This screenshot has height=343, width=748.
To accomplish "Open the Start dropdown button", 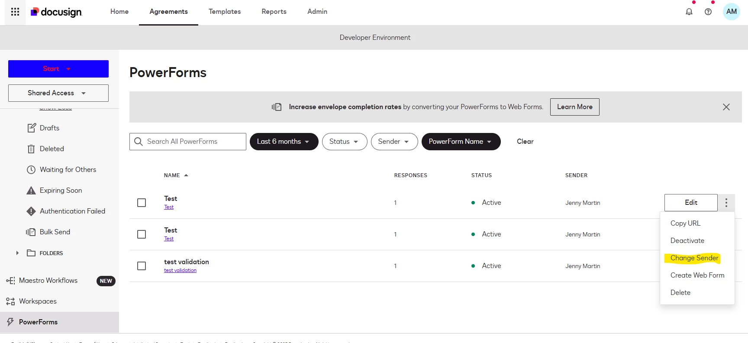I will (58, 69).
